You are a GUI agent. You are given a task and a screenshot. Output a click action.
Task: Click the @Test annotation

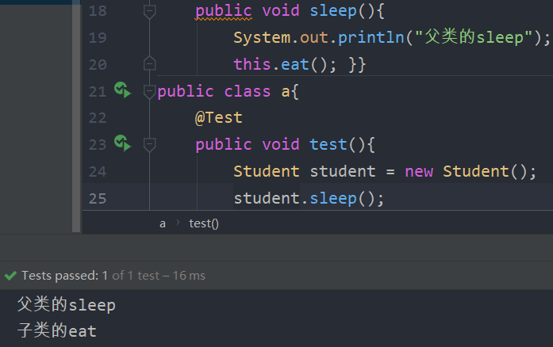click(x=219, y=118)
